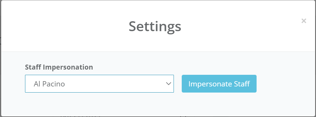The height and width of the screenshot is (117, 316).
Task: Click the white modal header area beside Settings
Action: 73,26
